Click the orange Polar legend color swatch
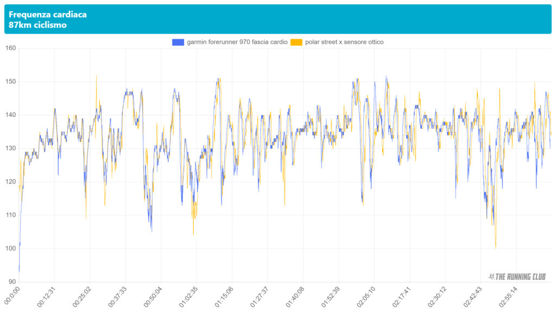Image resolution: width=556 pixels, height=313 pixels. [x=296, y=42]
